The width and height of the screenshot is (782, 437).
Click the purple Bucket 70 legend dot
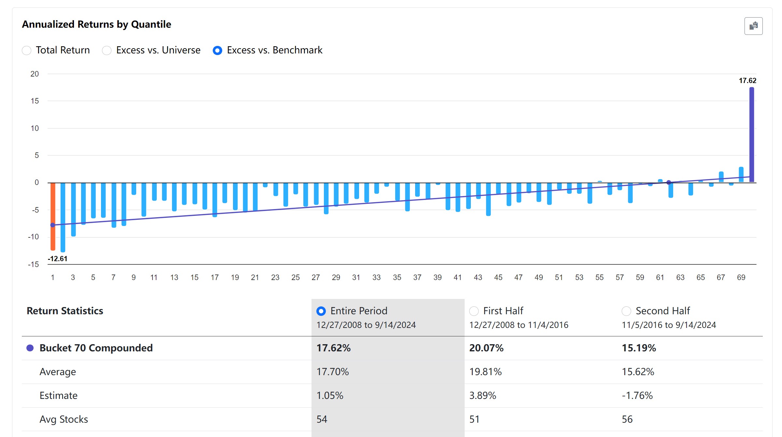coord(30,348)
